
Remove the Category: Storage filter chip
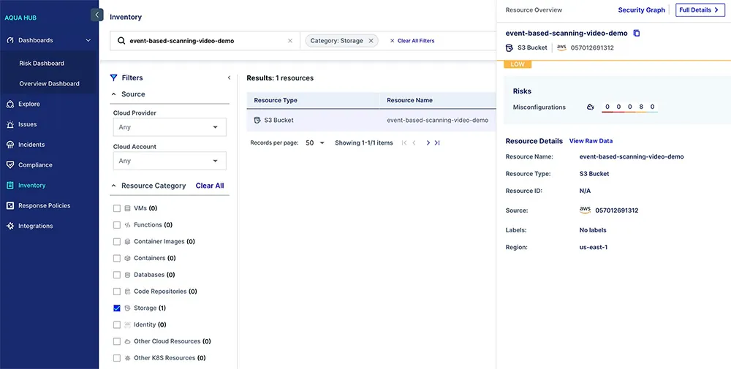point(371,41)
